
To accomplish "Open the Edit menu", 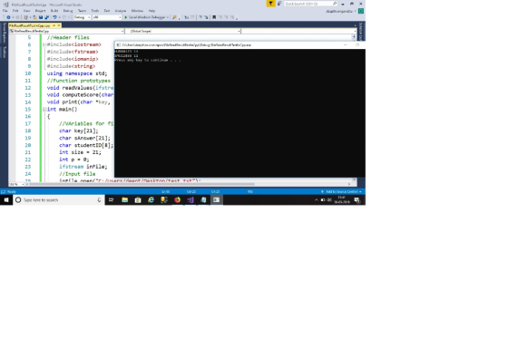I will pos(15,11).
